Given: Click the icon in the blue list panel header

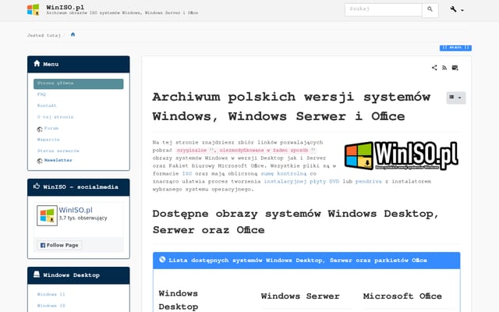Looking at the screenshot, I should (162, 260).
